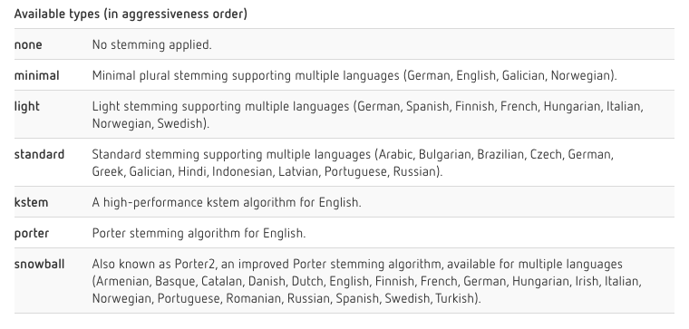The height and width of the screenshot is (329, 689).
Task: Click the 'Available types (in aggressiveness order)' heading
Action: click(131, 15)
